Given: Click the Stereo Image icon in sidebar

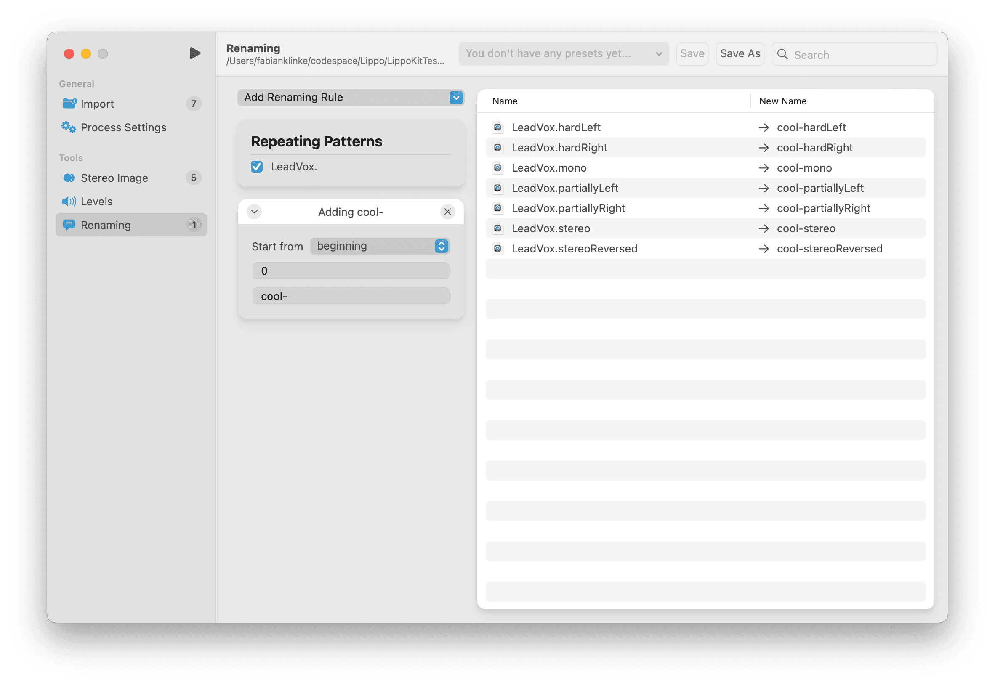Looking at the screenshot, I should pos(69,178).
